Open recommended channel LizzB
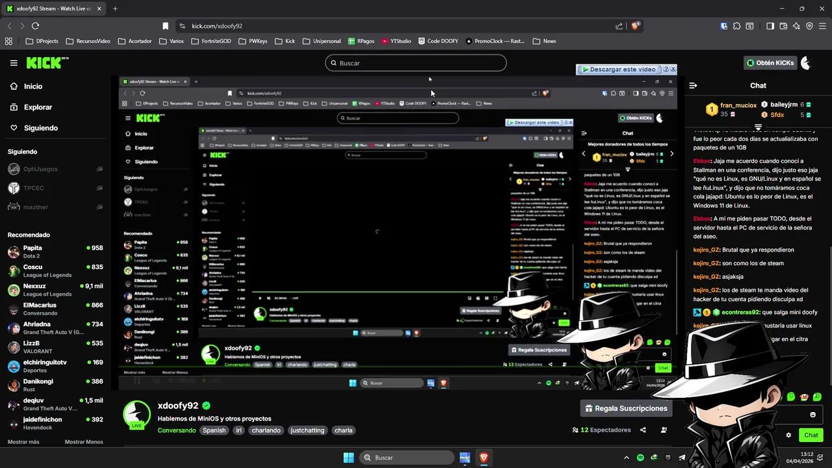Screen dimensions: 832x468 coord(55,347)
